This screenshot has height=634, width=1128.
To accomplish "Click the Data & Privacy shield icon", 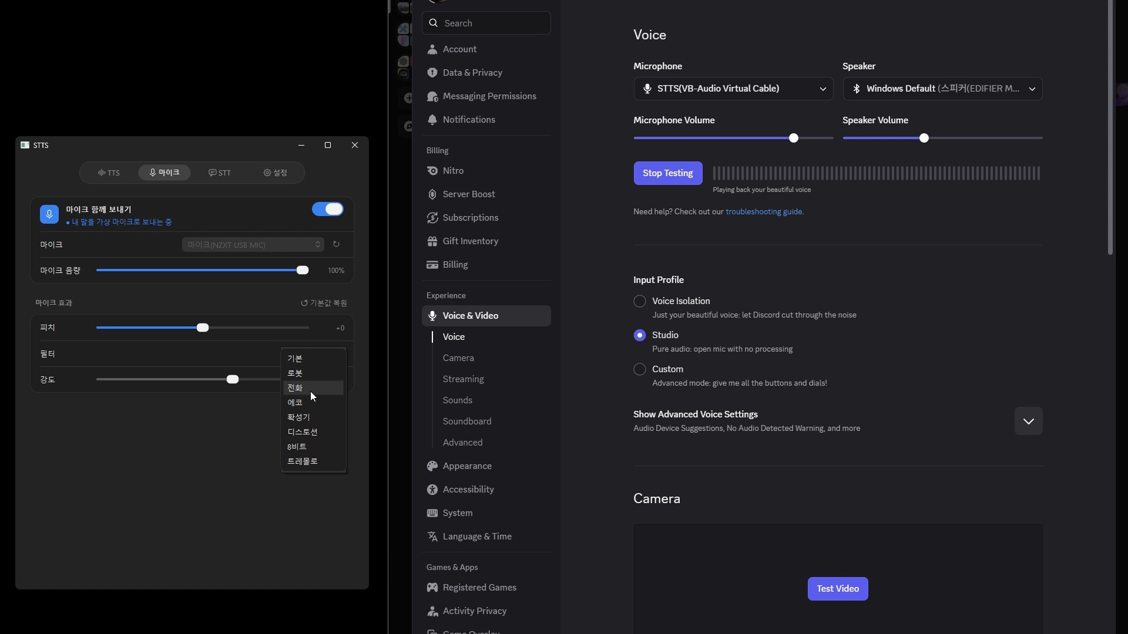I will click(x=432, y=73).
